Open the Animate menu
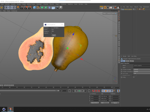 coord(7,4)
